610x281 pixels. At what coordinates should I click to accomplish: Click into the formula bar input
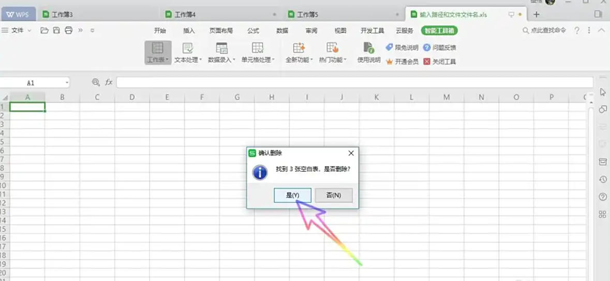point(355,82)
